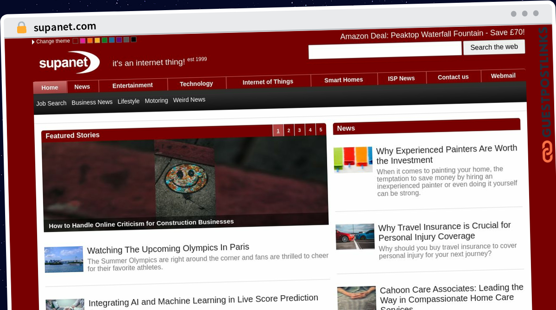Go to the Motoring submenu link
Image resolution: width=556 pixels, height=310 pixels.
pos(156,100)
